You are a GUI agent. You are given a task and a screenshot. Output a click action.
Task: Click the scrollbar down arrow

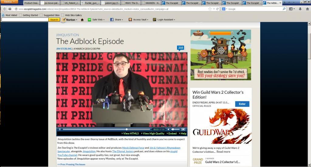(x=309, y=165)
